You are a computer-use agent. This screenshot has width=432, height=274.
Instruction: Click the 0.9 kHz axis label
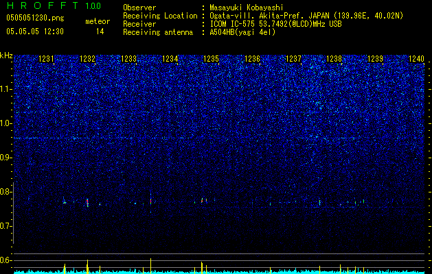coord(5,158)
